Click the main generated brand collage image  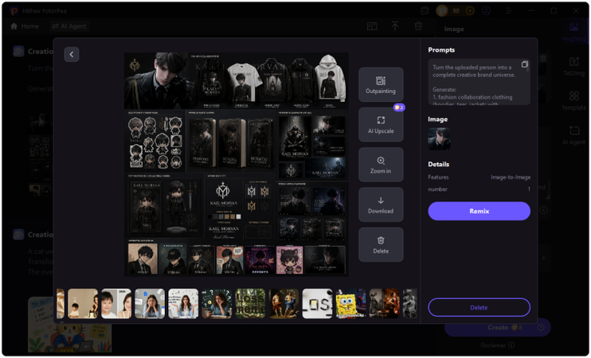[237, 165]
